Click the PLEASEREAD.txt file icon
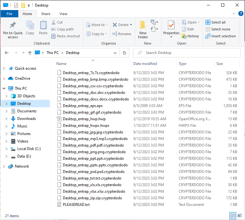This screenshot has width=245, height=220. (x=59, y=204)
